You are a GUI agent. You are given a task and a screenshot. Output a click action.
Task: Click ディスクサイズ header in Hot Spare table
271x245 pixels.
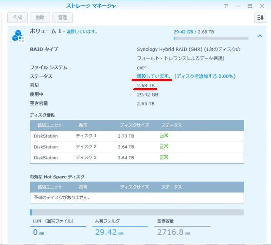135,187
